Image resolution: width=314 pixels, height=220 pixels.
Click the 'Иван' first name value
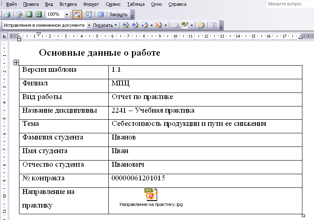click(120, 151)
